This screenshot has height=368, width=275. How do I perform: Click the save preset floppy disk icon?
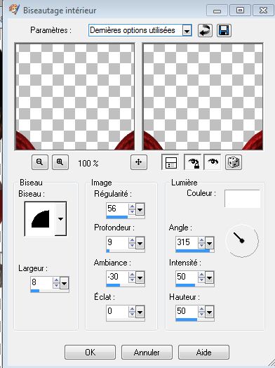224,30
